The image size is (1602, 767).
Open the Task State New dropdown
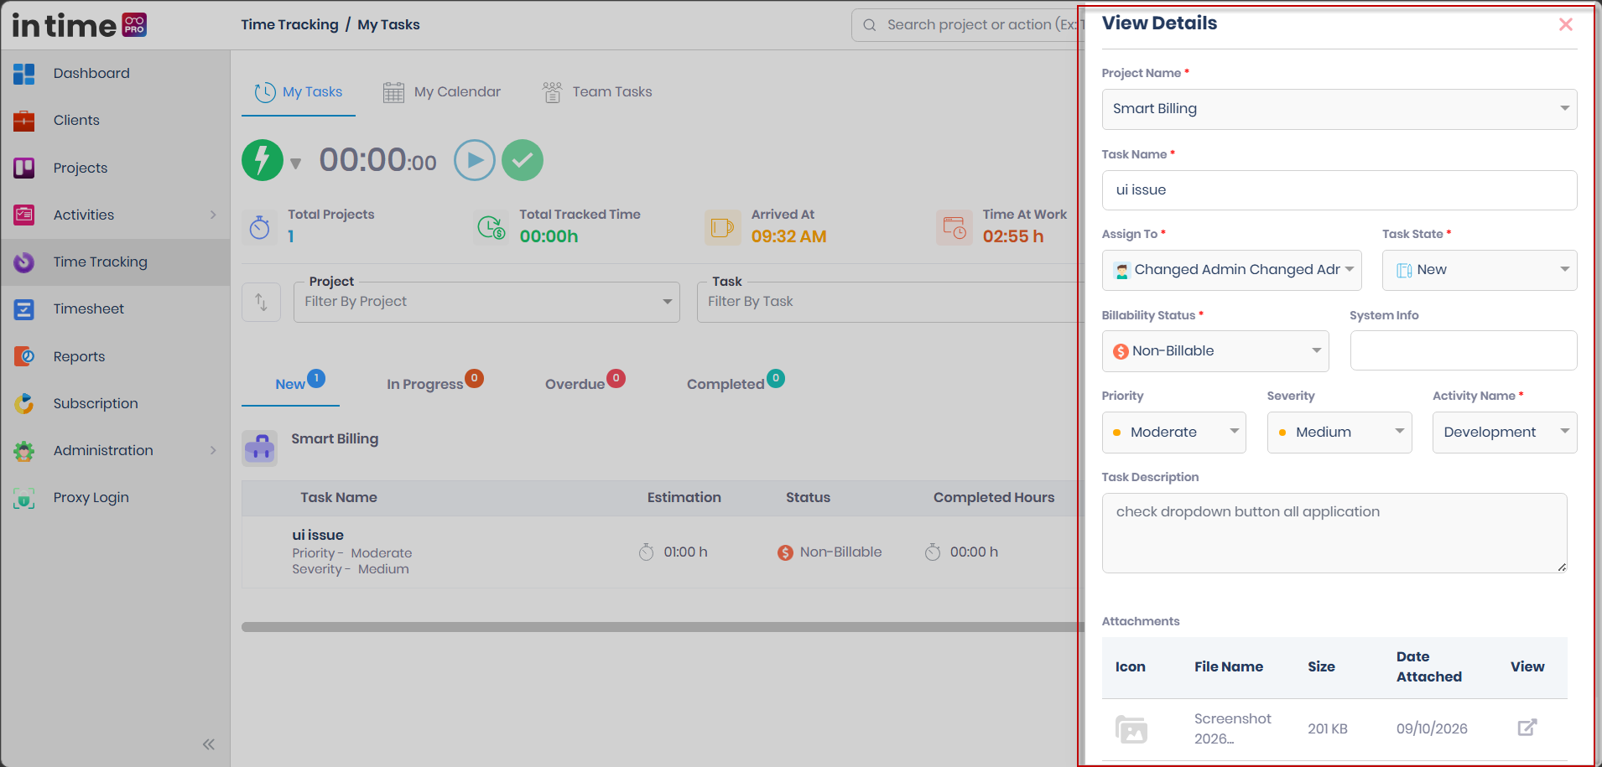pos(1480,270)
